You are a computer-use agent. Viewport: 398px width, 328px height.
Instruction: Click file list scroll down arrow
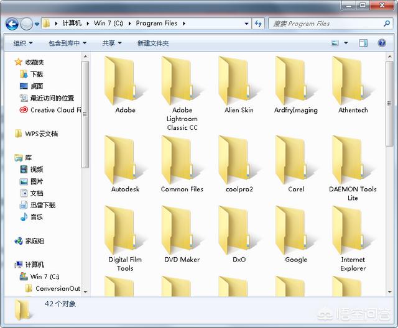click(389, 292)
